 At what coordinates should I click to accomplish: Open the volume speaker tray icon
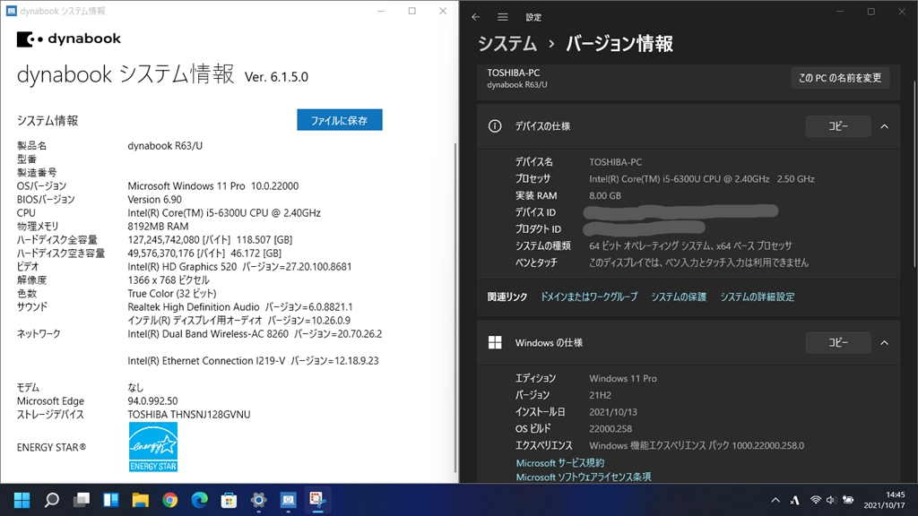pos(831,500)
